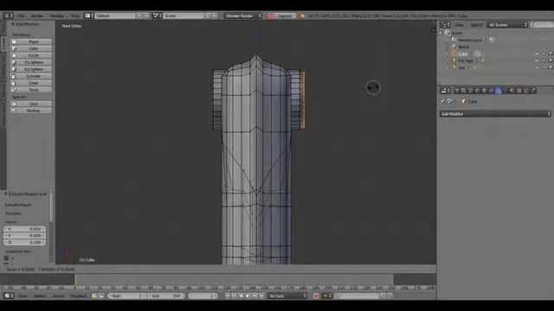Click the Vector Y value field
The width and height of the screenshot is (554, 311).
[25, 236]
